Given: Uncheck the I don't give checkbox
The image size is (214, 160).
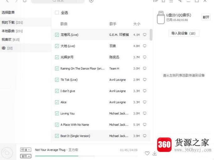Looking at the screenshot, I should (57, 91).
